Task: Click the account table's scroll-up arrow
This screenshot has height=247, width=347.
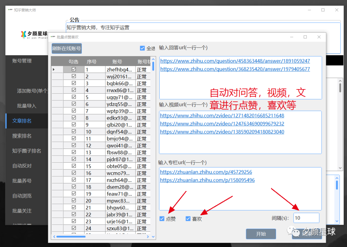Action: (x=153, y=59)
